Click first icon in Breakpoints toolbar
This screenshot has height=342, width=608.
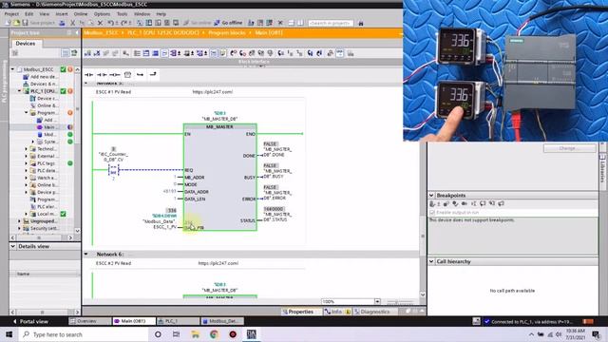click(432, 203)
